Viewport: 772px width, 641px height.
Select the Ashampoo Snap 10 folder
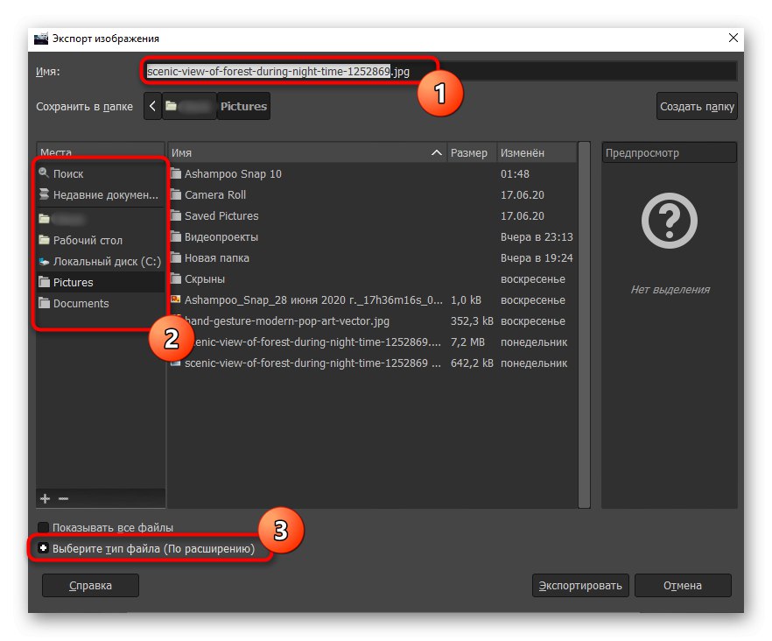[372, 173]
